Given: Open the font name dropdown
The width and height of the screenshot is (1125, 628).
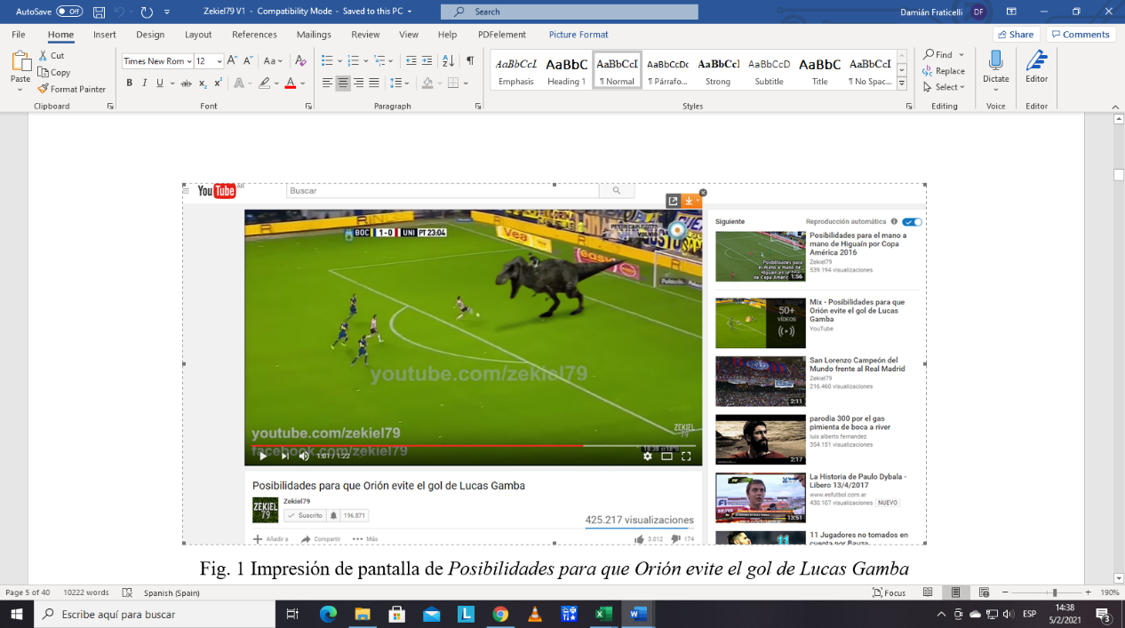Looking at the screenshot, I should coord(189,61).
